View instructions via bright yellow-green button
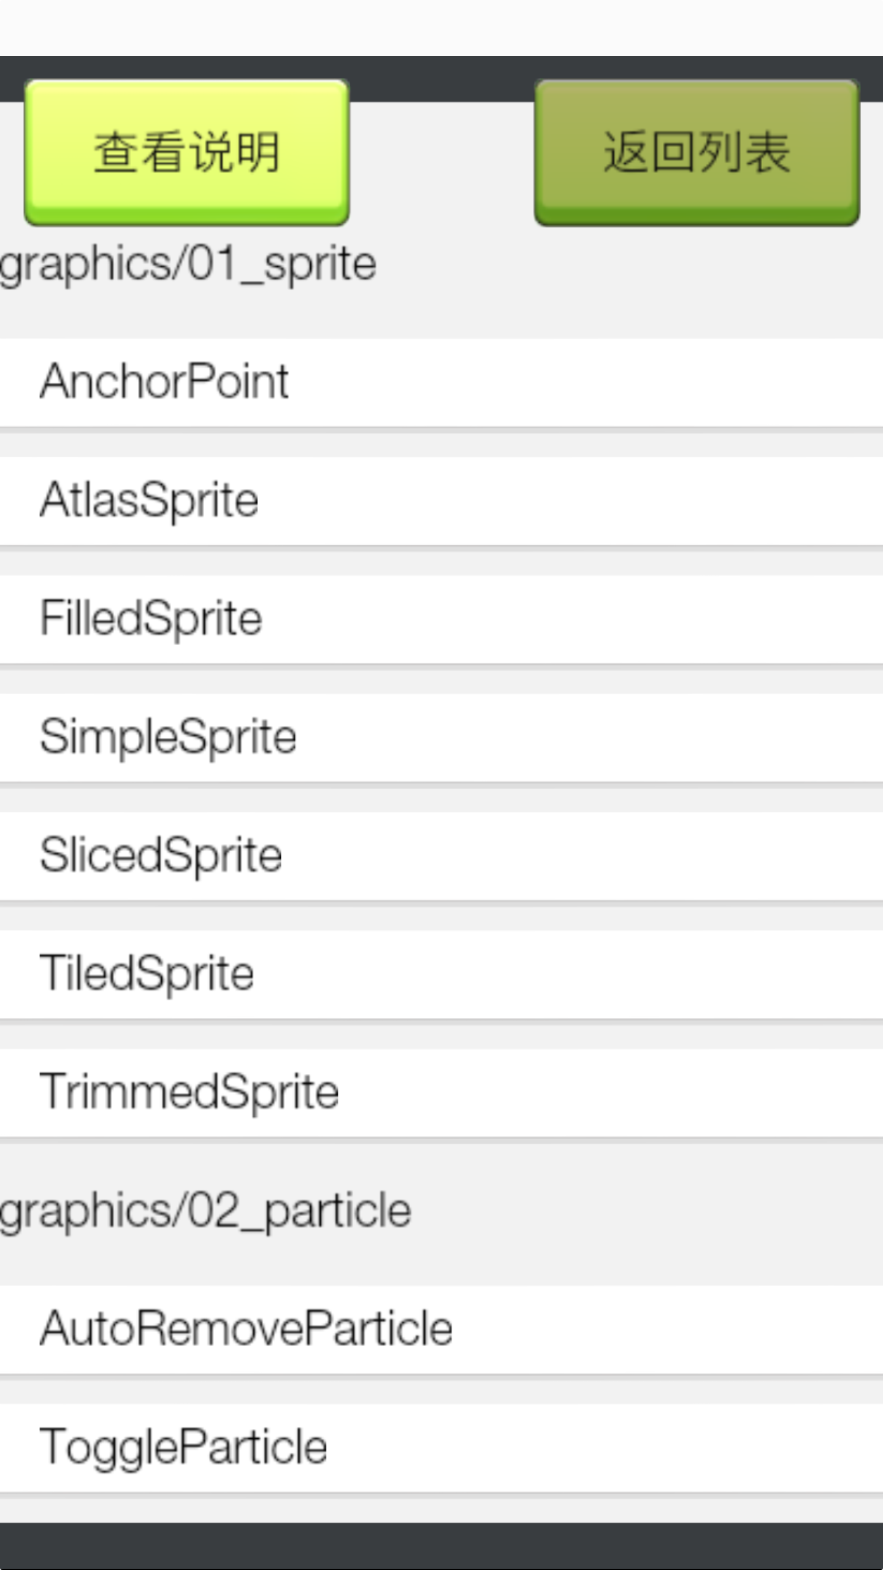Viewport: 883px width, 1570px height. pyautogui.click(x=187, y=151)
